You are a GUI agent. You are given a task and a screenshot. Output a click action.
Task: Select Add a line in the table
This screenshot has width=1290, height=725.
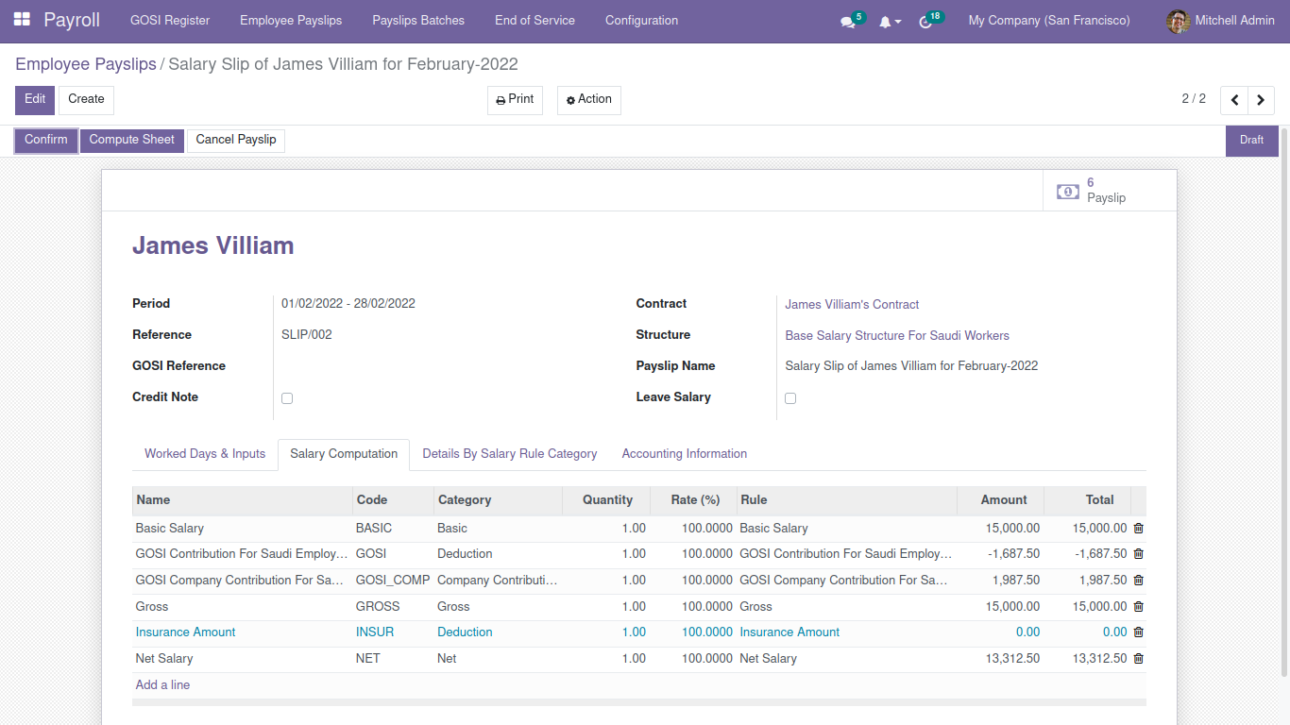161,684
